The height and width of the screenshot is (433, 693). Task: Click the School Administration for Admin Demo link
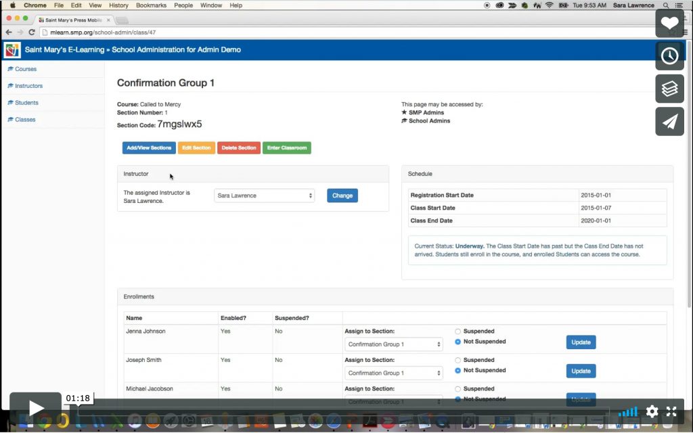click(x=177, y=49)
